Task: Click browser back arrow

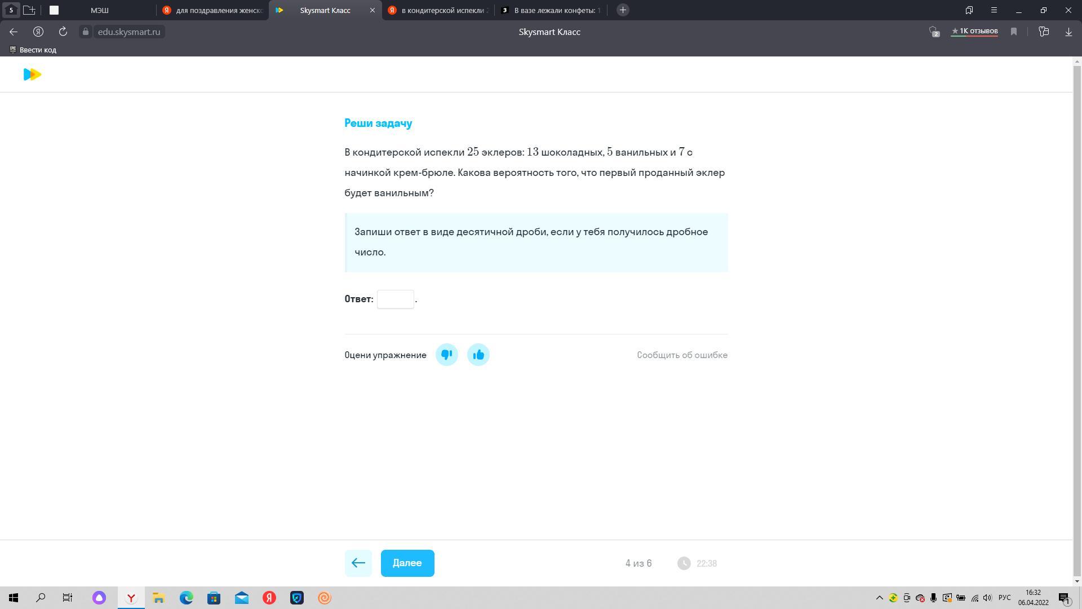Action: [x=14, y=32]
